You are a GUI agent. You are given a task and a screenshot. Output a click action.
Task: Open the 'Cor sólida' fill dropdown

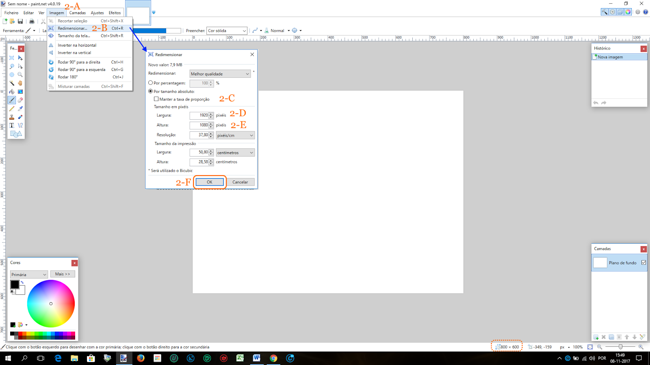pos(227,31)
